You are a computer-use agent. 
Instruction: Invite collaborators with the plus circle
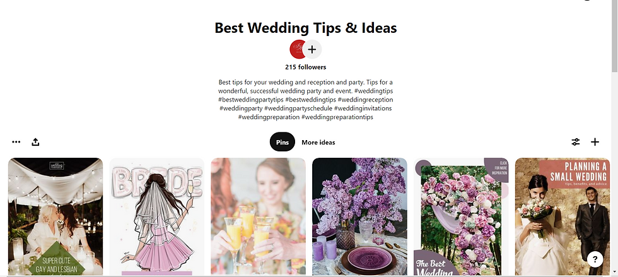click(312, 49)
